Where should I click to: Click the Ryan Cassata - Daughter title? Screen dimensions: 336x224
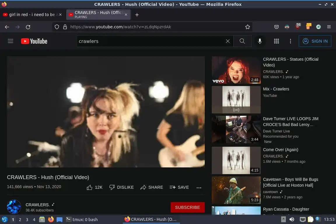click(286, 209)
